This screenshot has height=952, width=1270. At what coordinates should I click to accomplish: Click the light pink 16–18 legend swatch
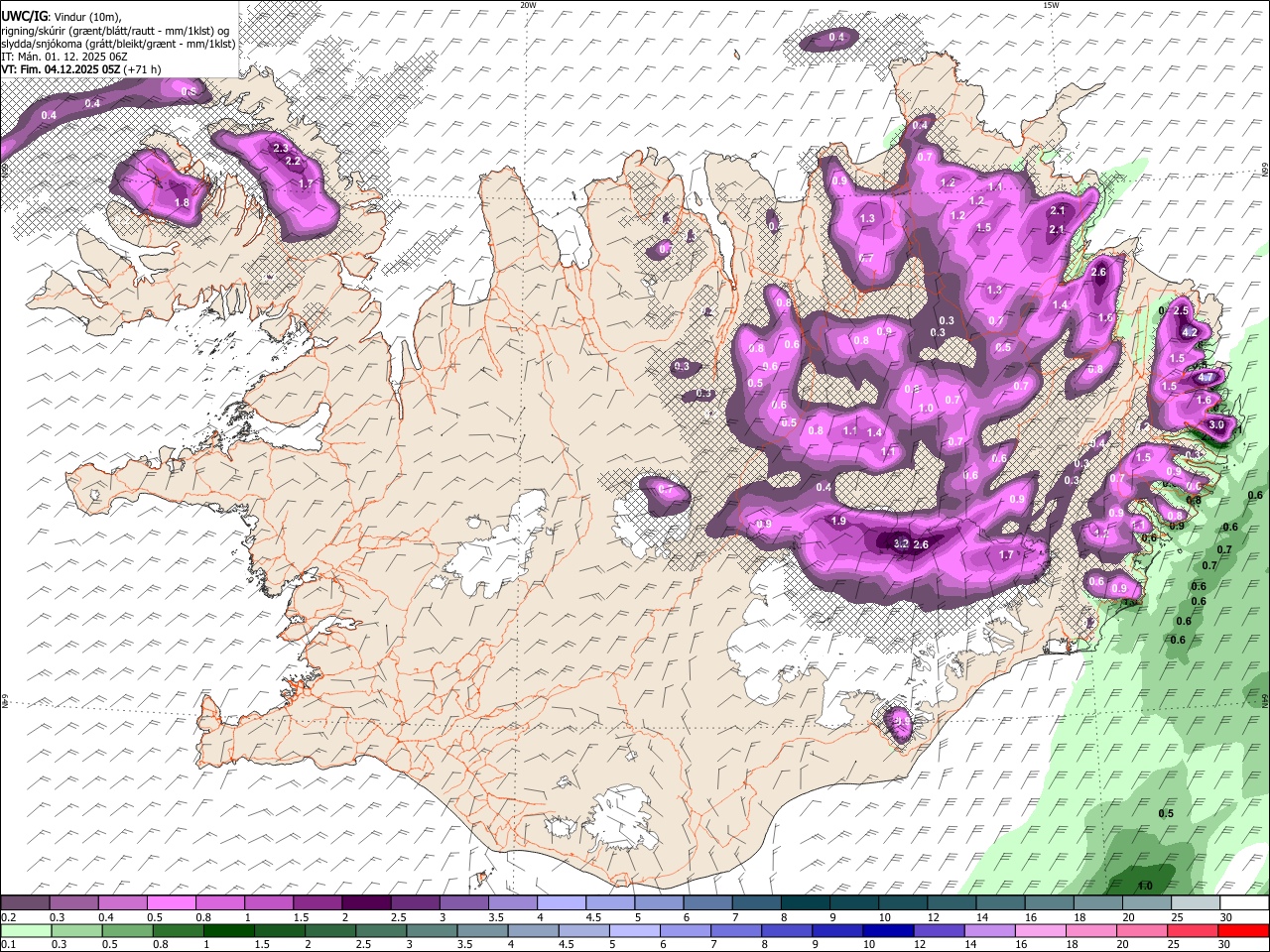click(1040, 930)
